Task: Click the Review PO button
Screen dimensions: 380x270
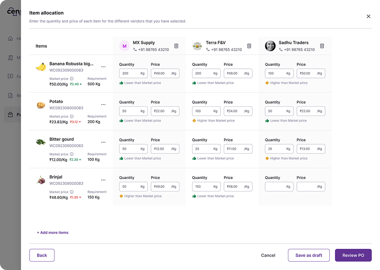Action: (x=353, y=255)
